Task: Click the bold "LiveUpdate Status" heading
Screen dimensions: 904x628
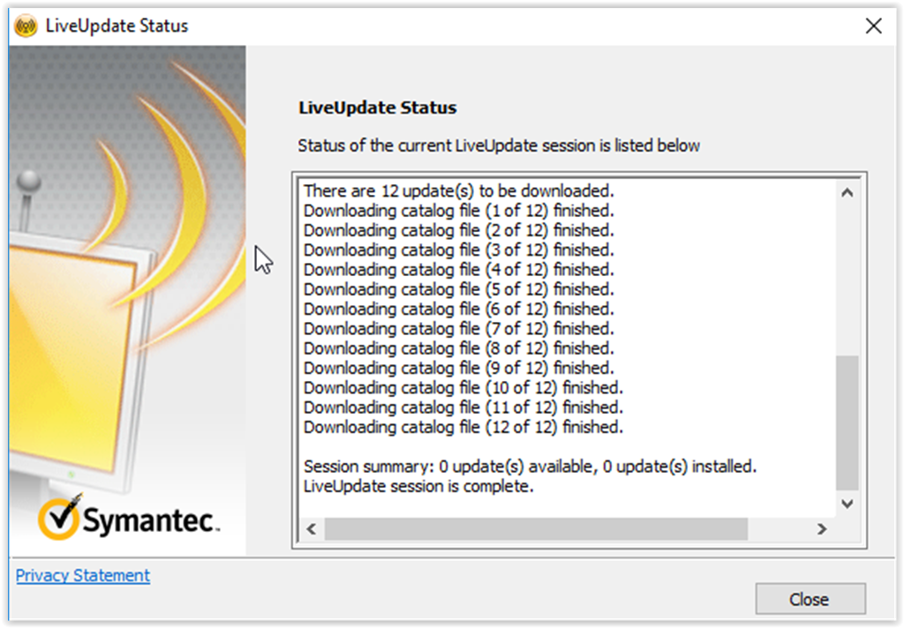Action: pyautogui.click(x=378, y=108)
